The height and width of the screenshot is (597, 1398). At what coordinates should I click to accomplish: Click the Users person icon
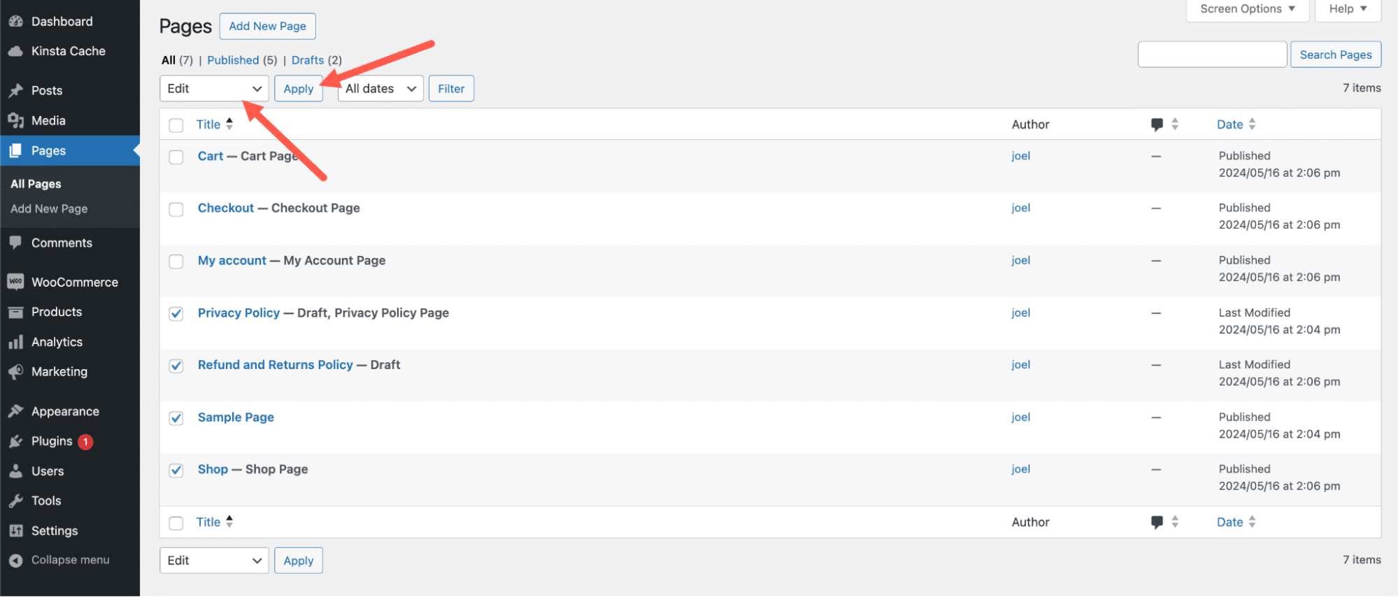point(15,471)
